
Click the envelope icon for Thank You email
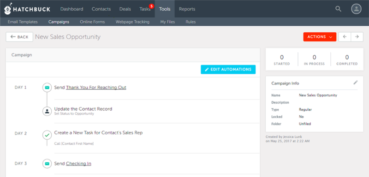tap(47, 88)
